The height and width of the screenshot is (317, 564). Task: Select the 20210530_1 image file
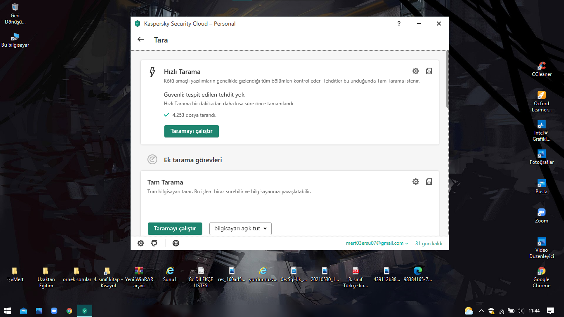pyautogui.click(x=325, y=274)
